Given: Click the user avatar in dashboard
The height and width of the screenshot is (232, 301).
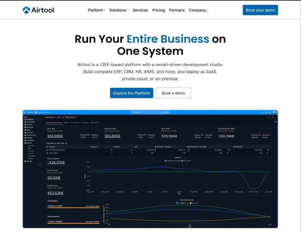Looking at the screenshot, I should pos(275,112).
